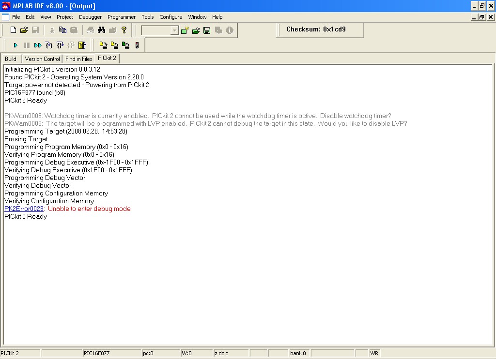The image size is (496, 359).
Task: Click the Step Into icon
Action: tap(49, 45)
